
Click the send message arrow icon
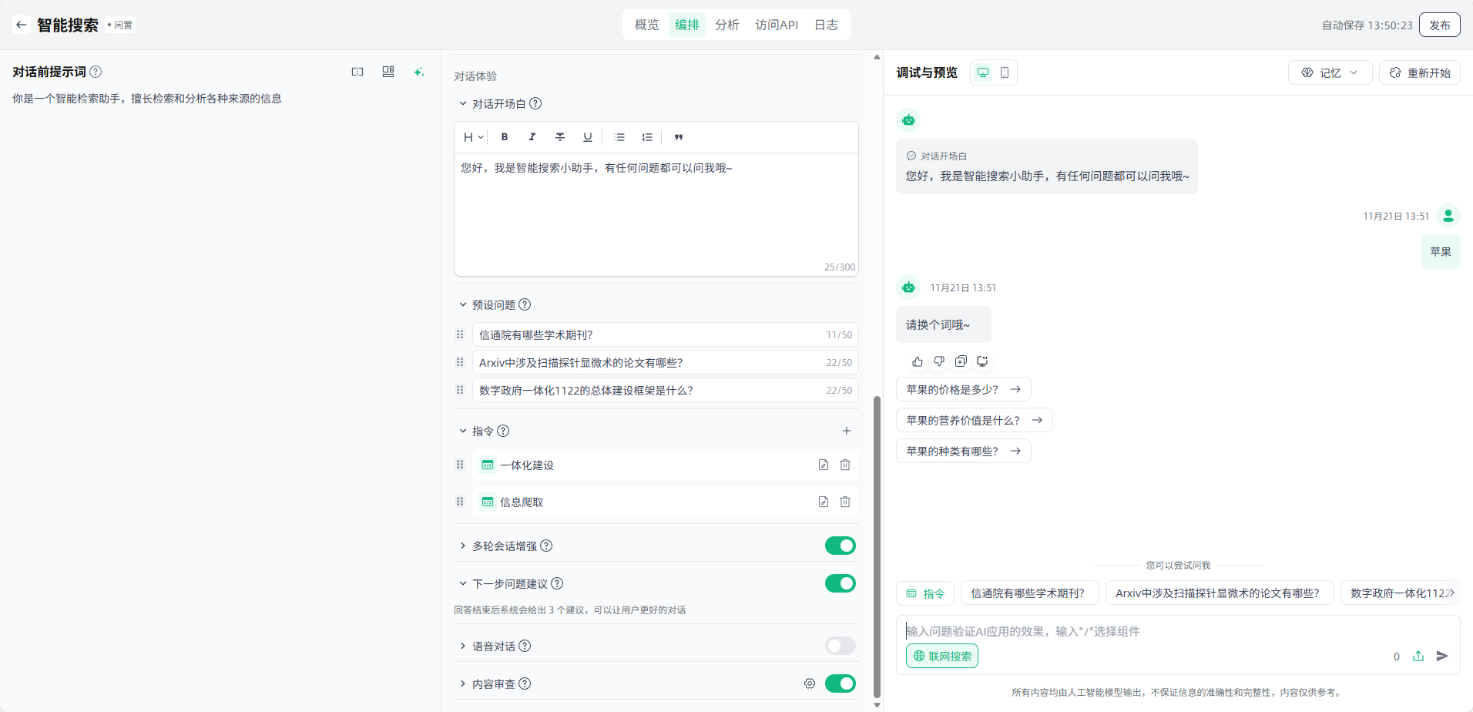point(1442,656)
